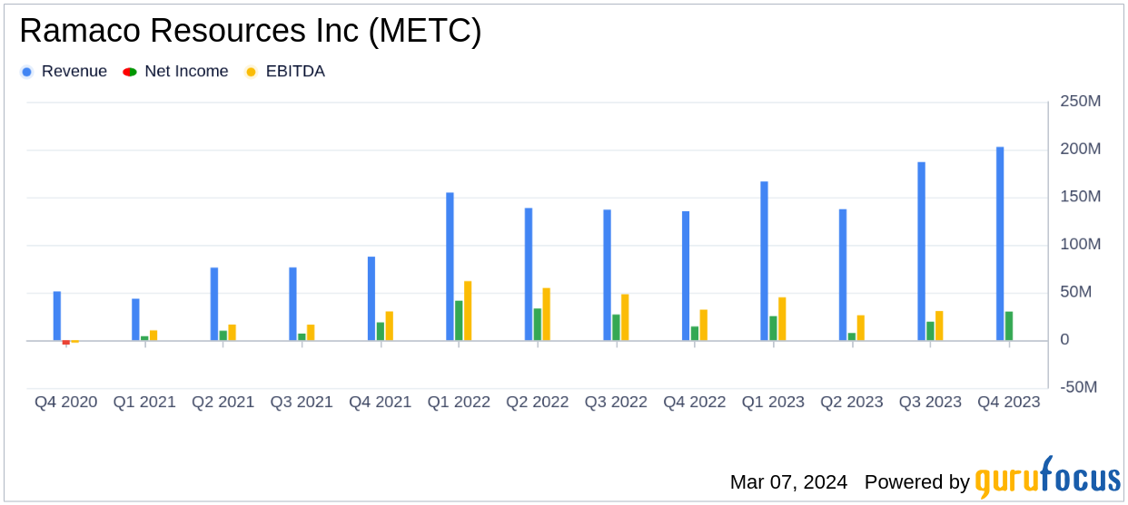
Task: Click the red-green Net Income legend dot
Action: coord(130,72)
